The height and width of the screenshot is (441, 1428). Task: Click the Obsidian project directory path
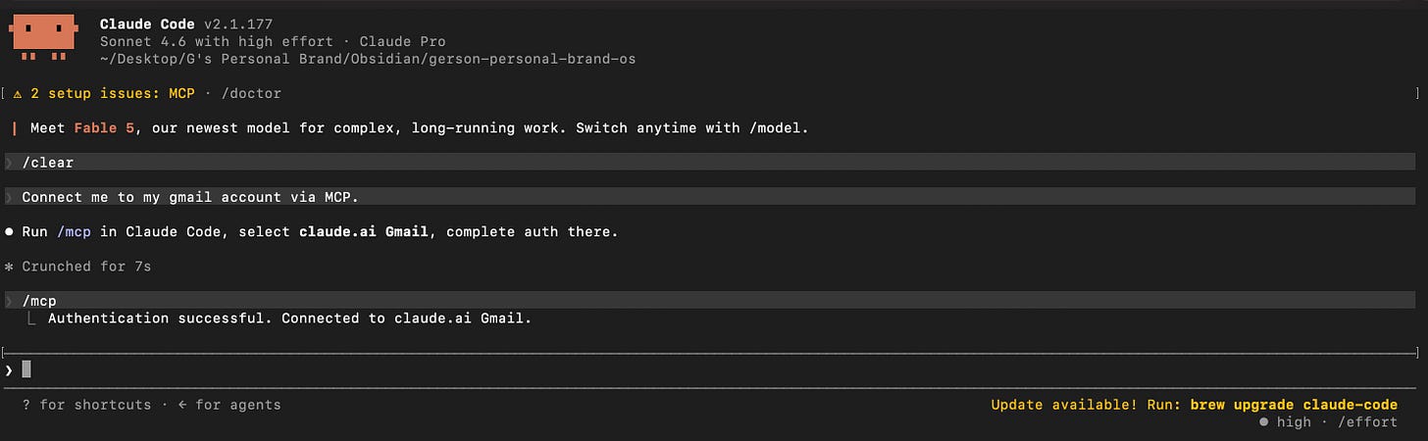[368, 59]
